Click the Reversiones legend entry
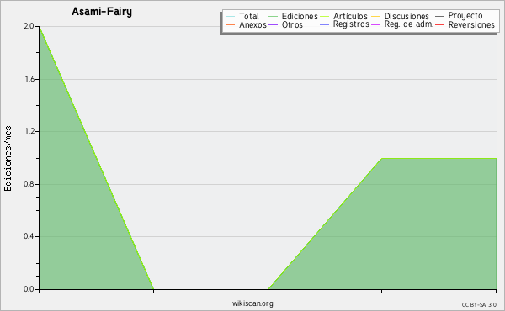The height and width of the screenshot is (311, 505). [x=465, y=24]
